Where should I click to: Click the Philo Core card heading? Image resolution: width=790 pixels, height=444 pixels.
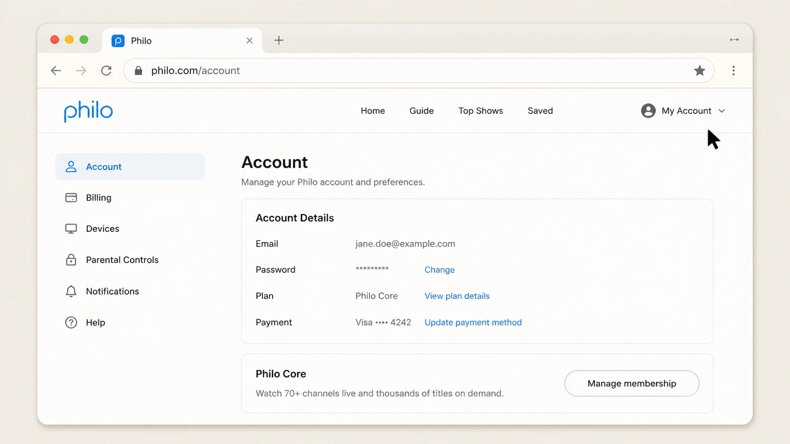pos(281,374)
